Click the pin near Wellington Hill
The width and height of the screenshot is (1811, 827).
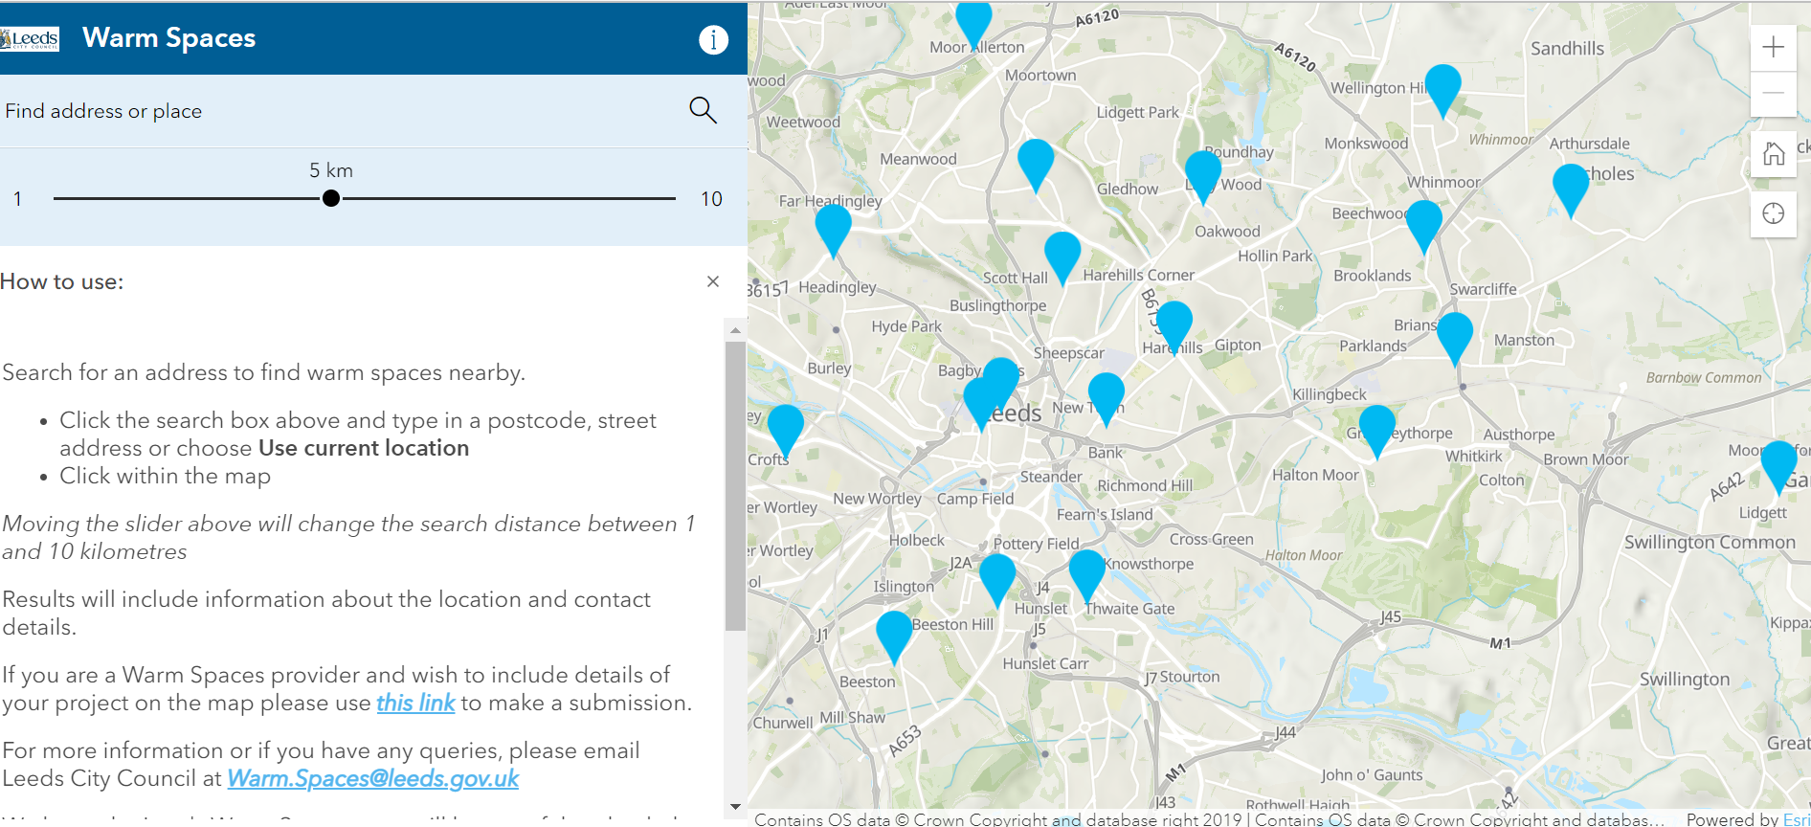(x=1442, y=87)
